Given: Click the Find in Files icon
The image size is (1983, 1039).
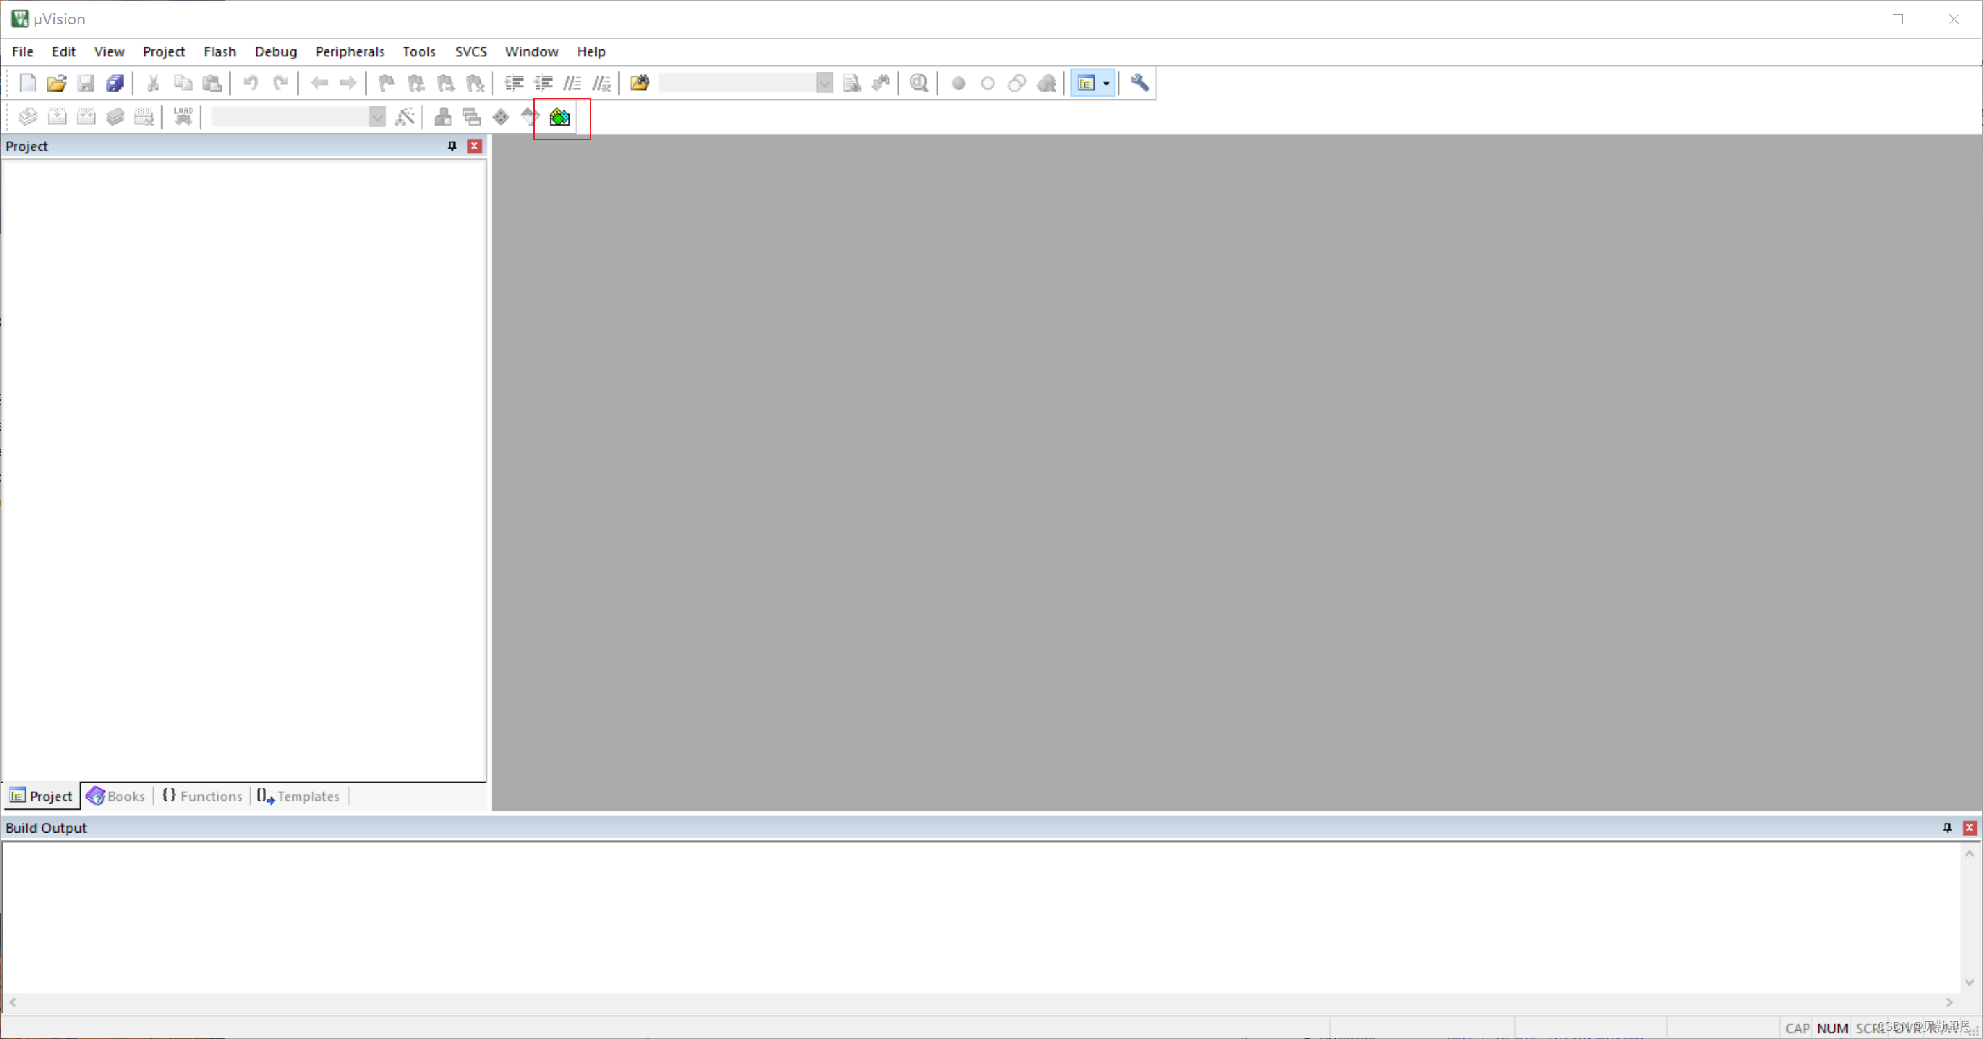Looking at the screenshot, I should [x=639, y=83].
